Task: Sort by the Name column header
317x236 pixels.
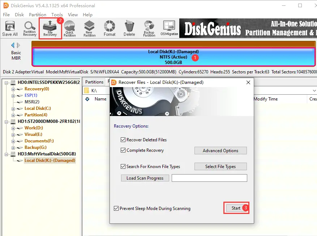Action: pos(100,99)
